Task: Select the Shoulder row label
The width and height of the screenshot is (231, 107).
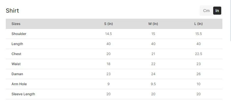Action: 19,34
